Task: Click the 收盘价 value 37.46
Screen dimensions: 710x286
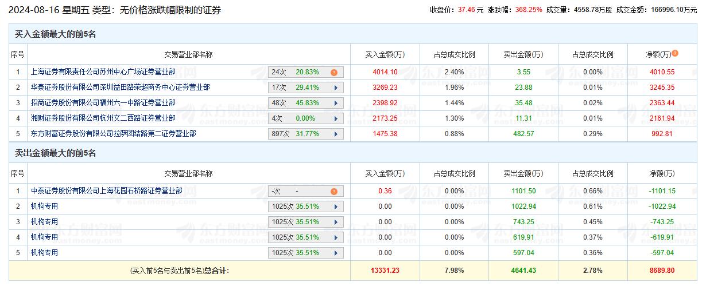Action: (x=467, y=10)
